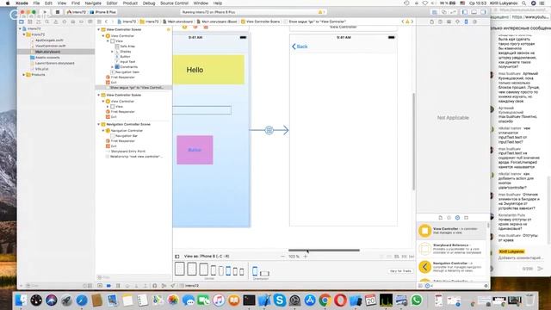The height and width of the screenshot is (310, 551).
Task: Collapse the View row under View Controller
Action: 108,41
